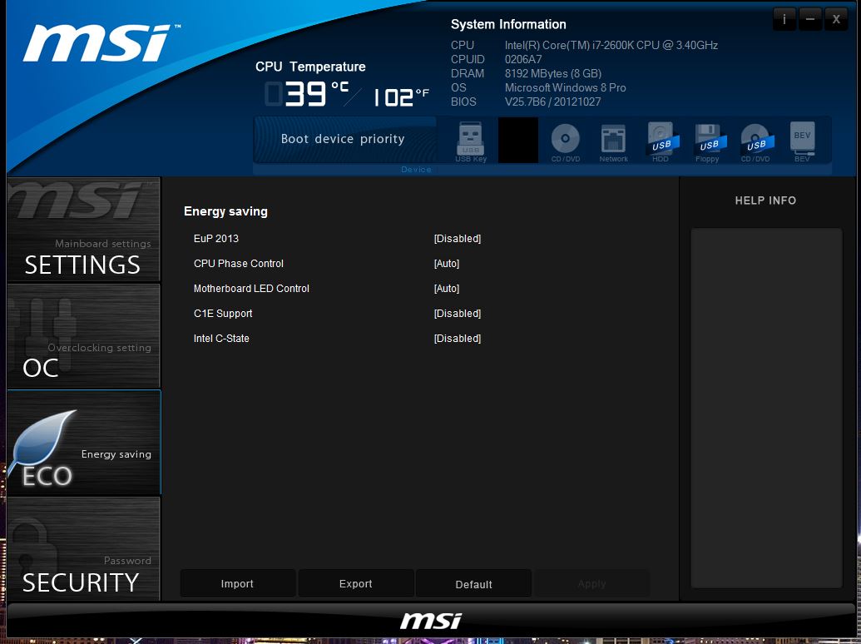Click the black empty boot device slot
This screenshot has height=644, width=861.
517,140
